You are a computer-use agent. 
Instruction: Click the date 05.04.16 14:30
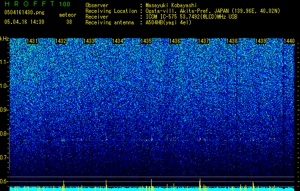[x=24, y=22]
